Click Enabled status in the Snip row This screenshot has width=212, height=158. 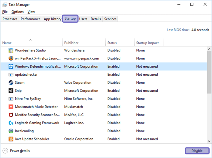point(113,91)
